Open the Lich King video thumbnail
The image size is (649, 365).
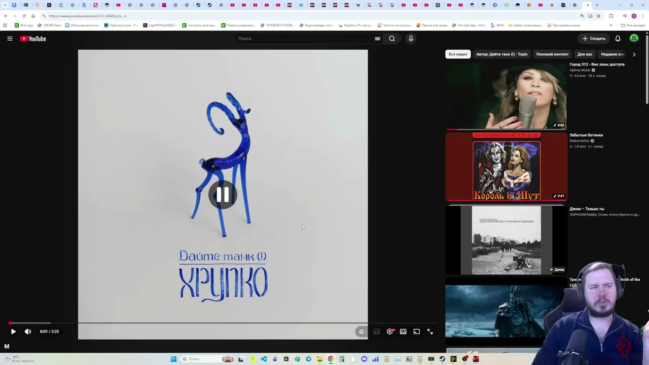click(506, 310)
